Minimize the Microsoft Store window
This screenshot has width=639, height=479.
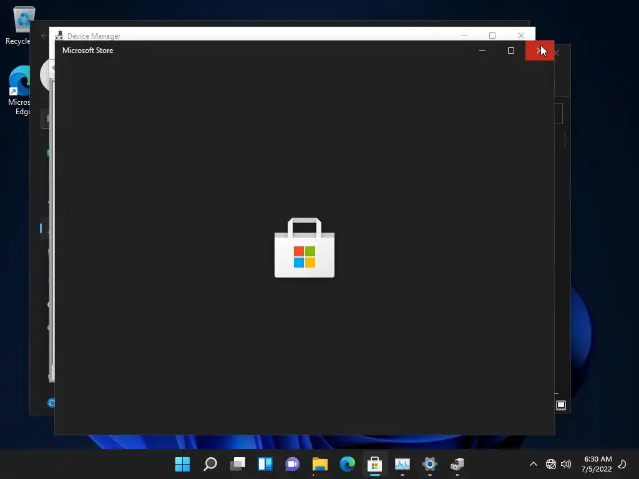[482, 51]
